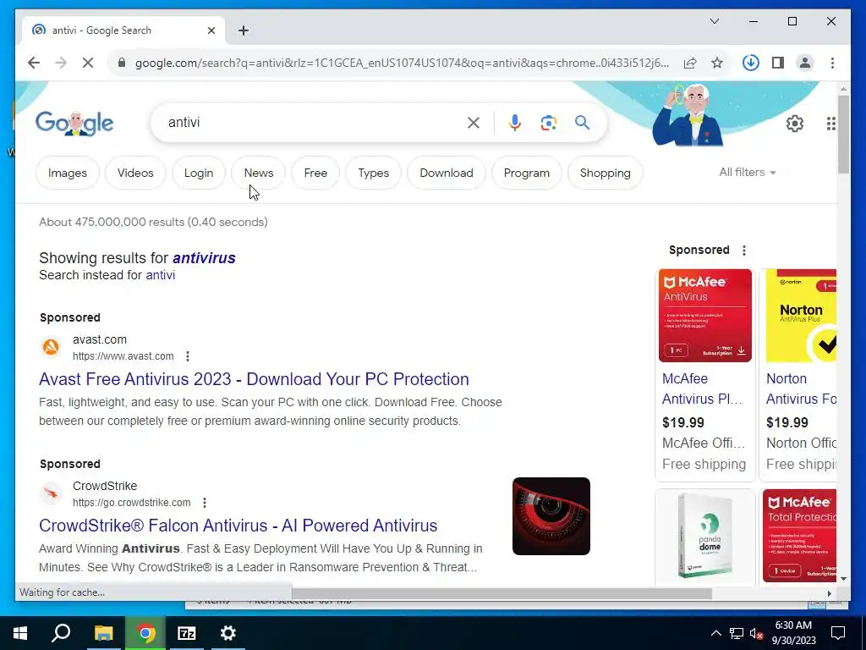Open File Explorer from taskbar
The width and height of the screenshot is (866, 650).
click(x=103, y=633)
